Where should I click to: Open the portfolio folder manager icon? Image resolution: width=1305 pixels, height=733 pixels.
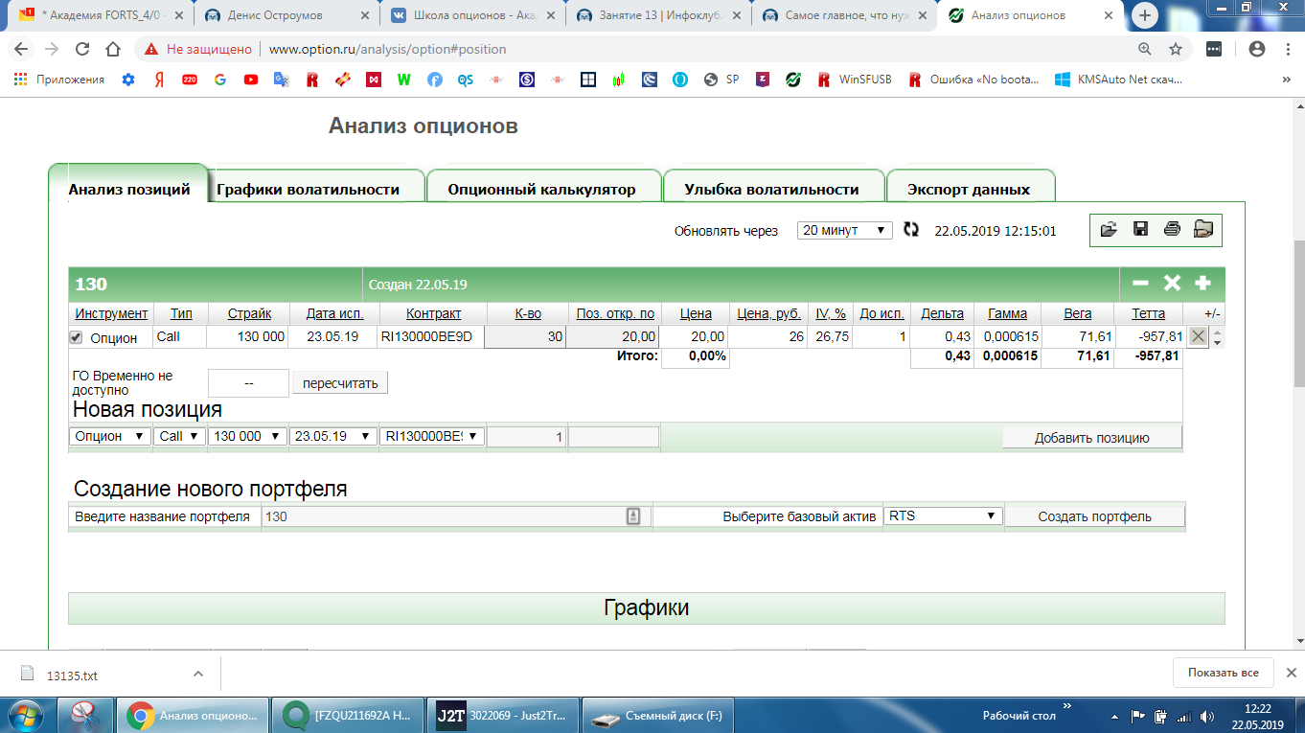1203,229
